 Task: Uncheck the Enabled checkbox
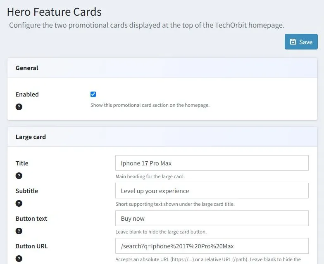click(x=93, y=94)
